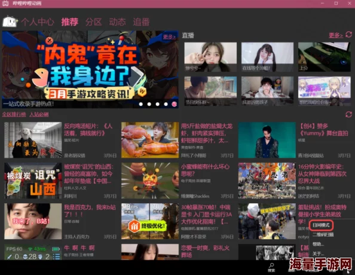Switch to the 推荐 tab
Viewport: 355px width, 275px height.
pyautogui.click(x=70, y=22)
